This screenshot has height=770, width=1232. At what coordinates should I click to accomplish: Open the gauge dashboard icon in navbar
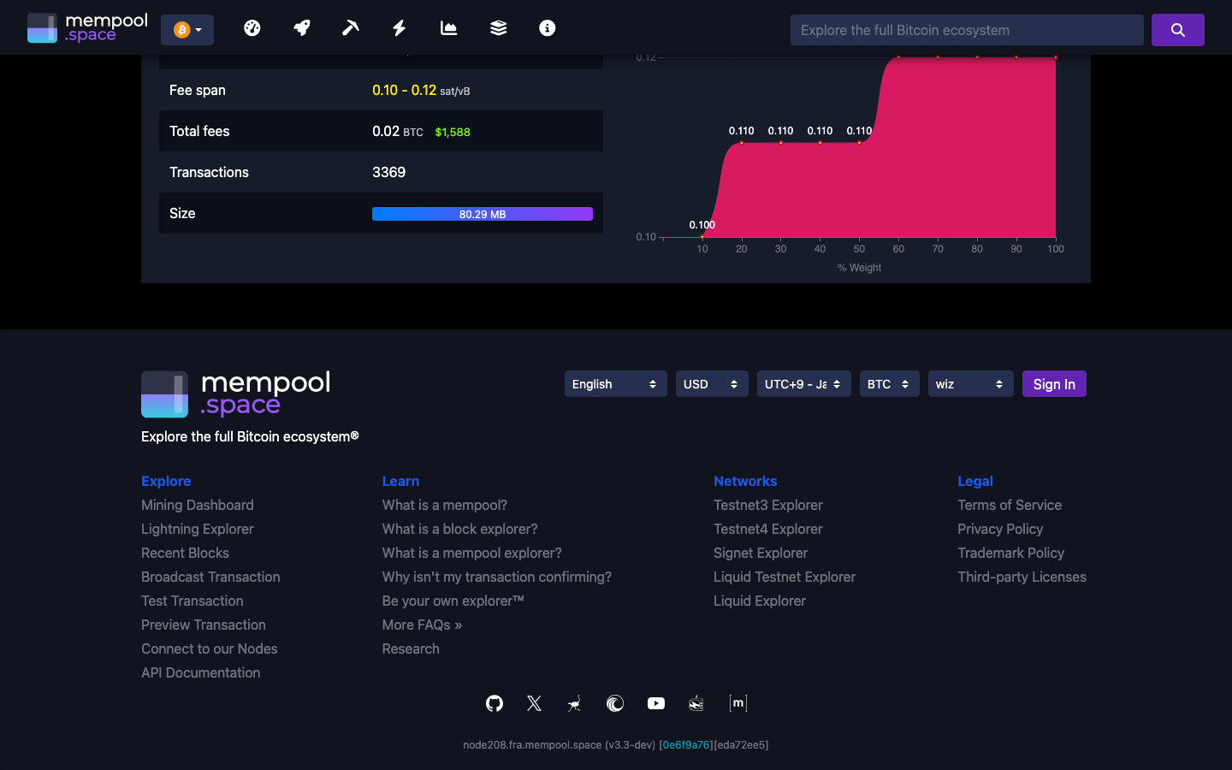tap(252, 27)
